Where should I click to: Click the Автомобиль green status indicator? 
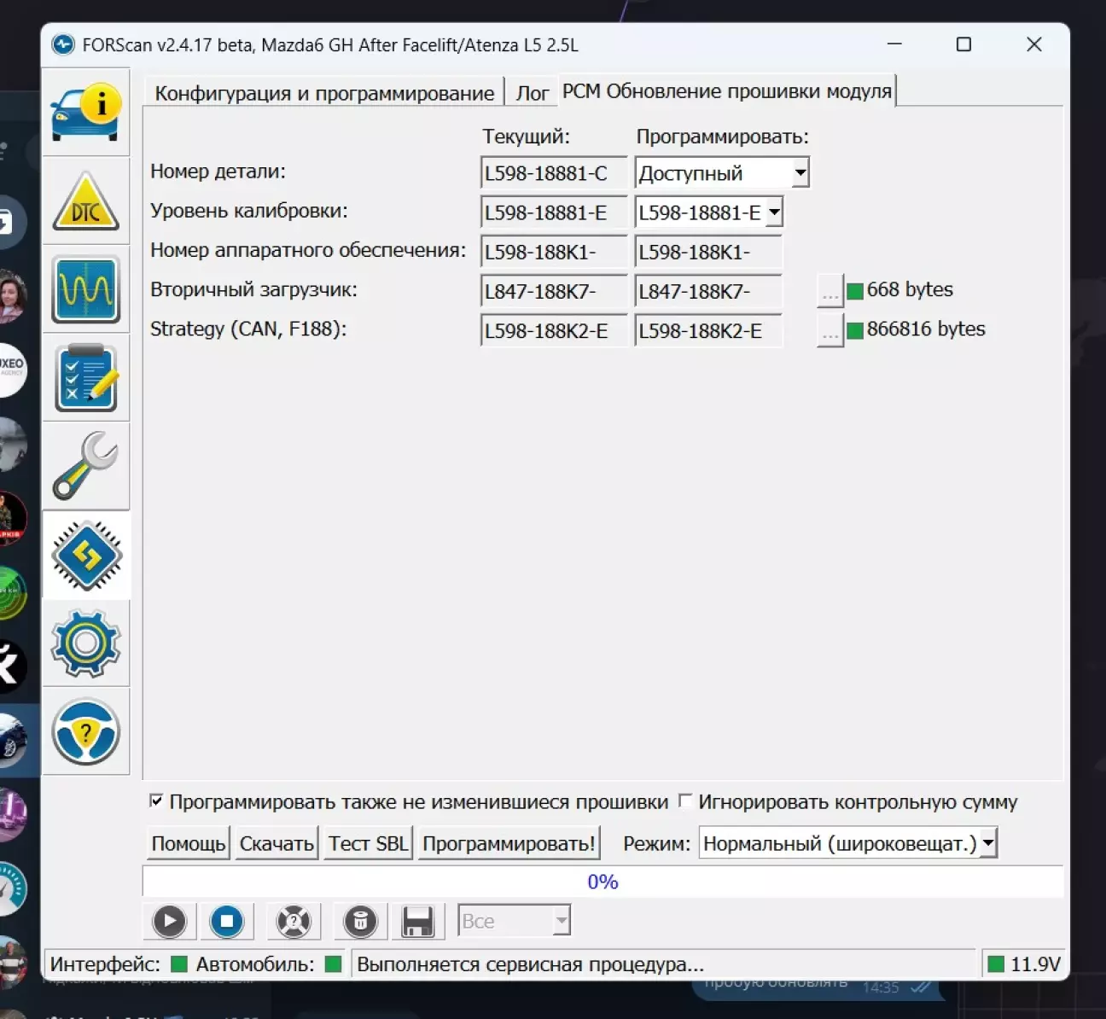click(334, 964)
